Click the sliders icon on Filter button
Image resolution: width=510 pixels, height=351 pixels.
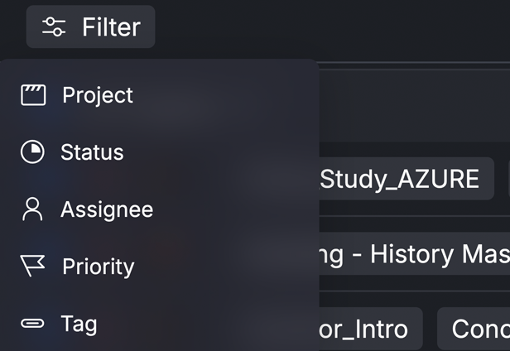pyautogui.click(x=54, y=26)
